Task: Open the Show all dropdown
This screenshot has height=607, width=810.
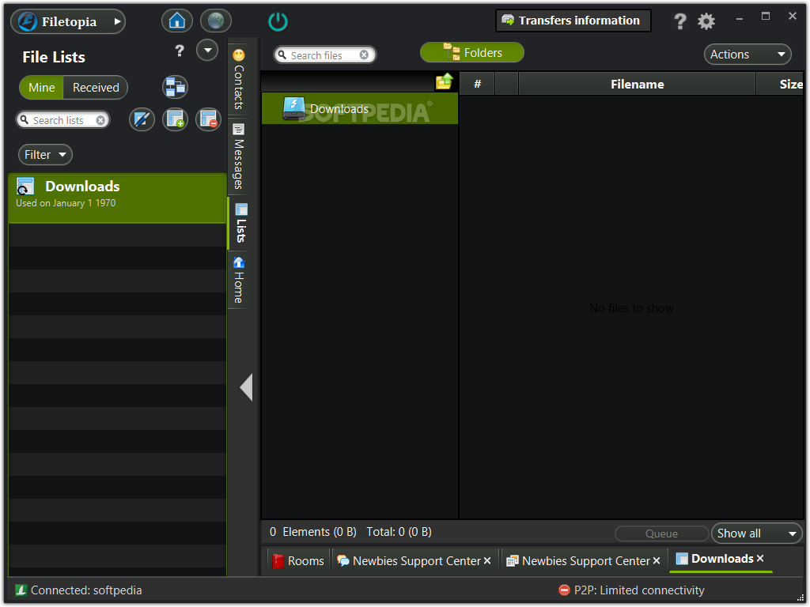Action: click(x=756, y=533)
